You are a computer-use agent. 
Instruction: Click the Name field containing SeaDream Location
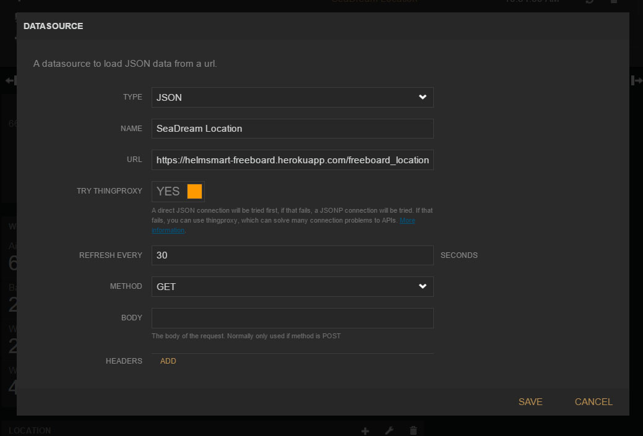[292, 129]
